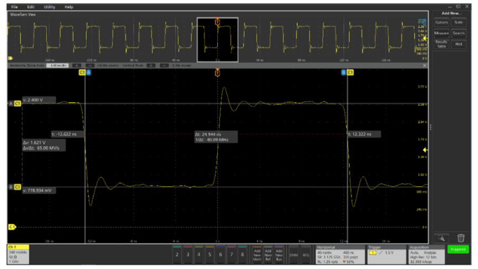Click the trash can delete icon
Image resolution: width=478 pixels, height=269 pixels.
pyautogui.click(x=461, y=238)
